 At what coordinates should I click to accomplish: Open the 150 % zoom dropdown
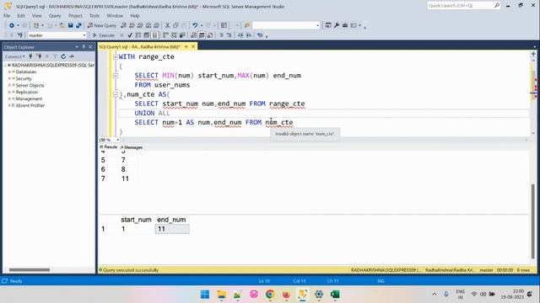coord(117,140)
